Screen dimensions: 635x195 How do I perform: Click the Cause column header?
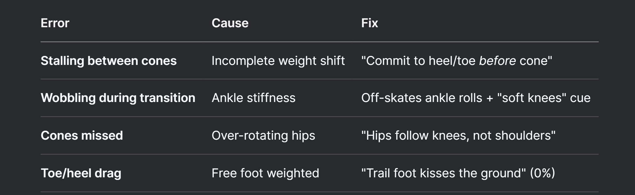[230, 23]
